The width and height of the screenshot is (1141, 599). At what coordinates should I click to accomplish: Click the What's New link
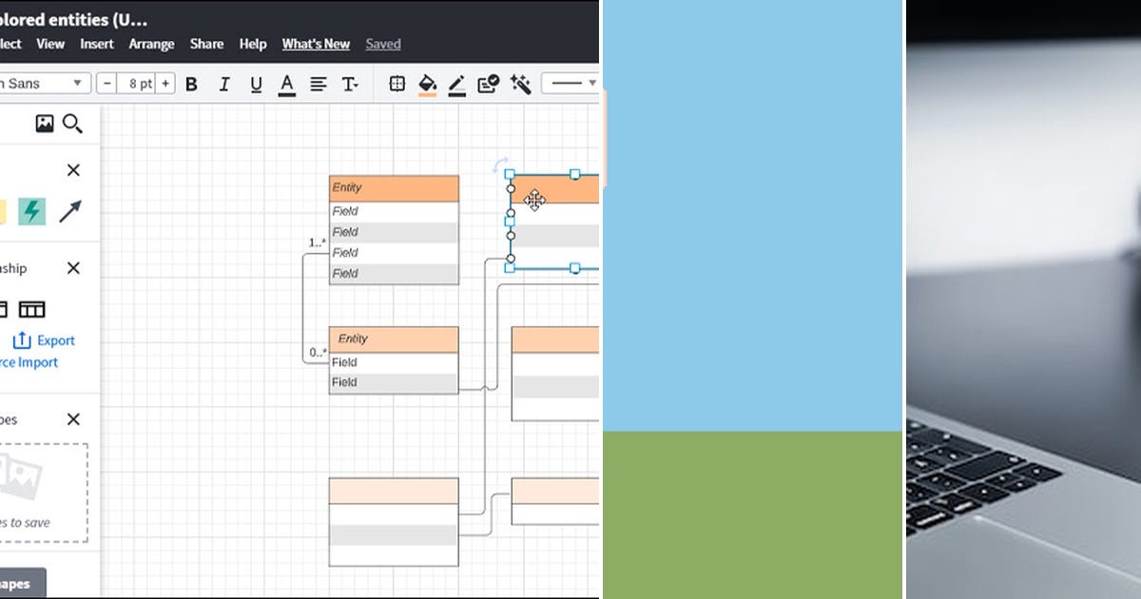316,44
